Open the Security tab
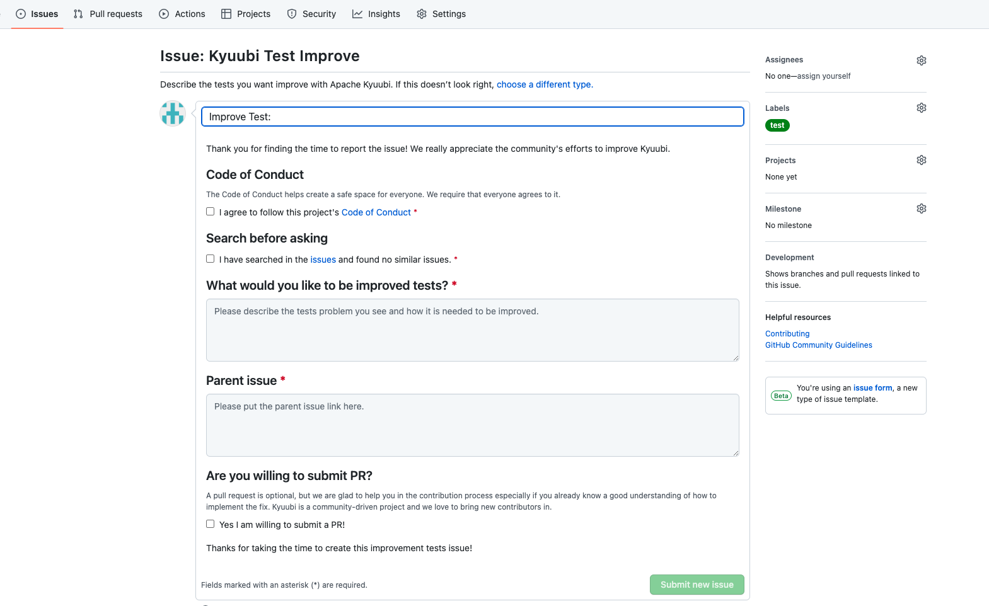The image size is (989, 606). point(311,14)
